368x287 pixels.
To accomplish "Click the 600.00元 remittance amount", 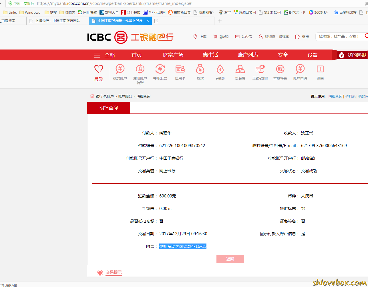I will click(168, 196).
